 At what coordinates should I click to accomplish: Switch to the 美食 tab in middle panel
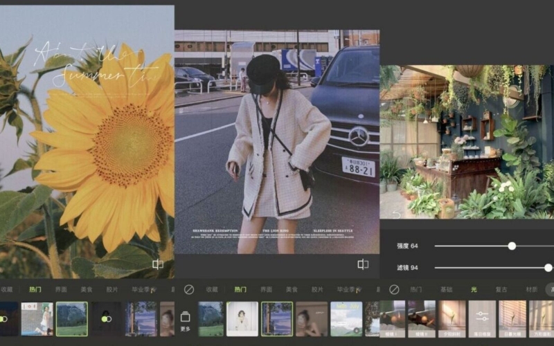point(292,289)
